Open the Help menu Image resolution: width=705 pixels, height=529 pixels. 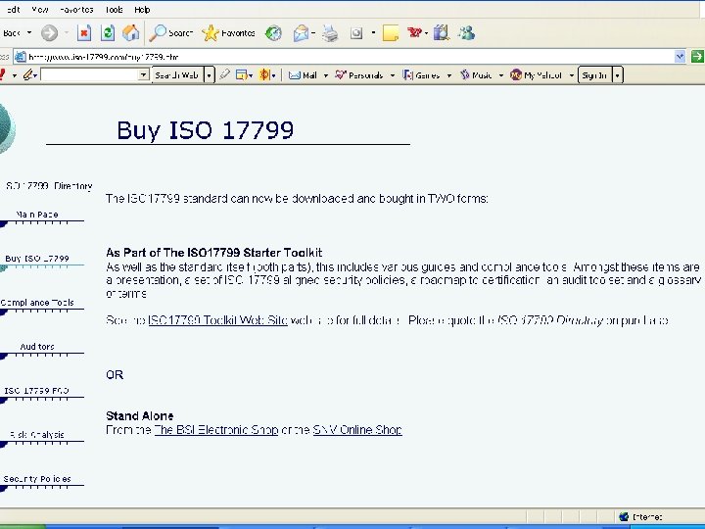[x=142, y=10]
